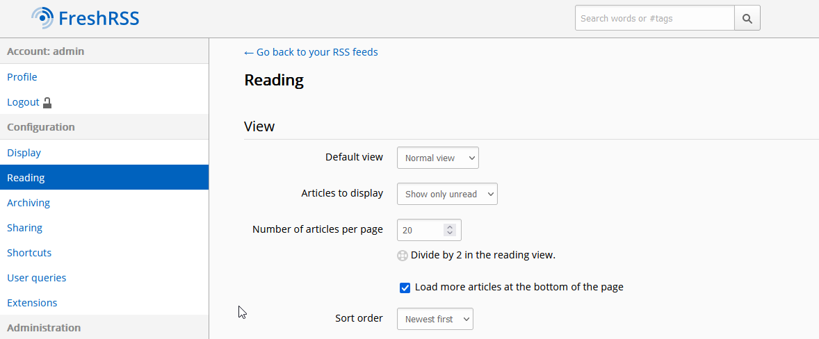Click the reading view icon near Divide by 2
The image size is (819, 339).
403,255
